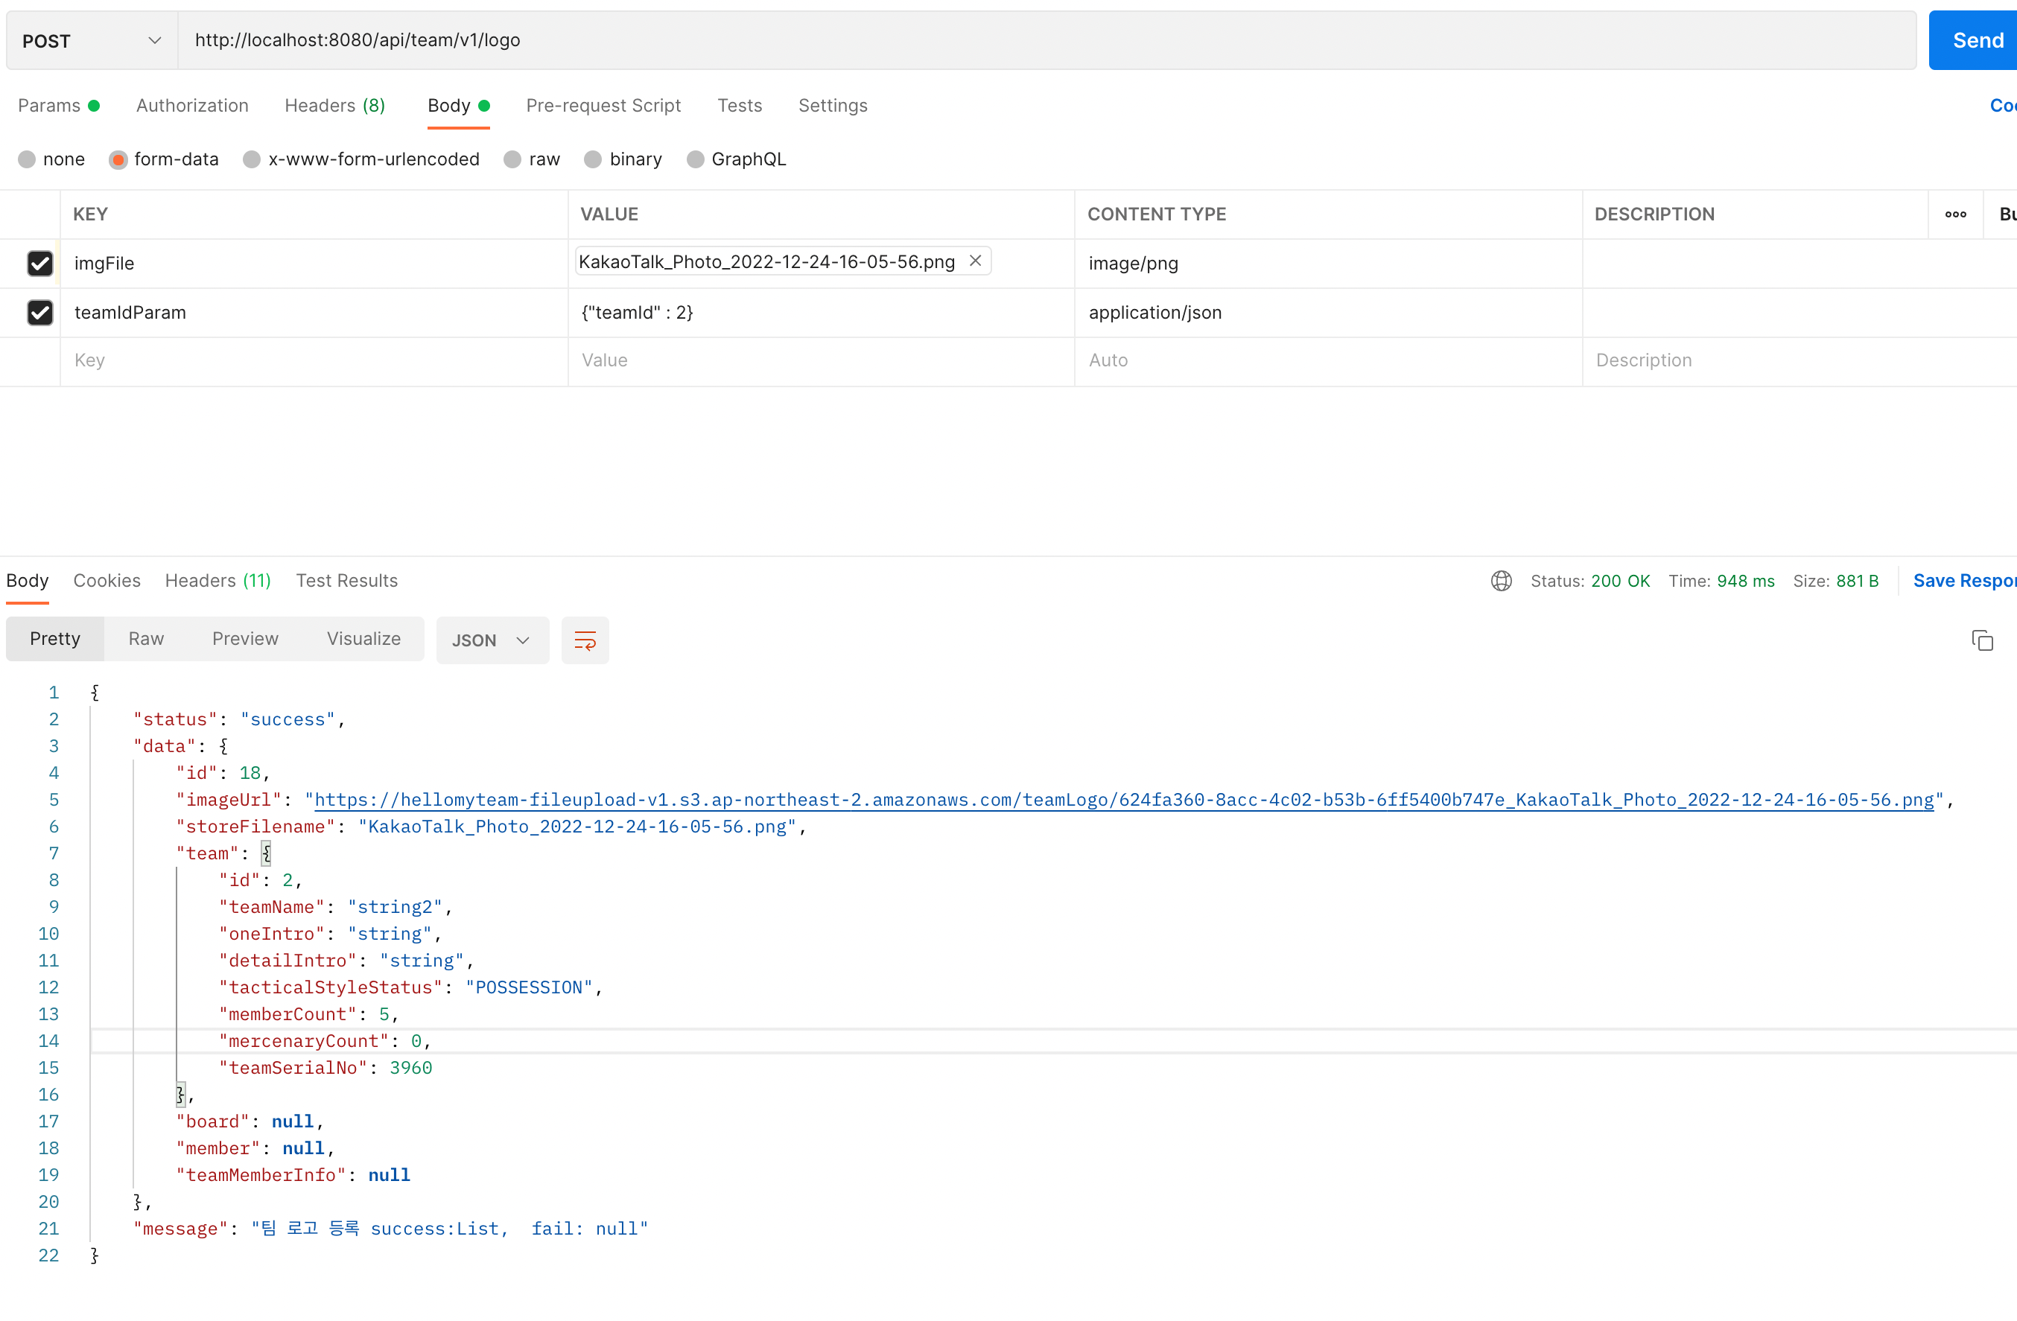Click the Save Response button
Screen dimensions: 2017x1321
pos(1963,580)
